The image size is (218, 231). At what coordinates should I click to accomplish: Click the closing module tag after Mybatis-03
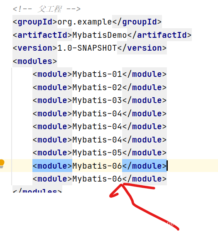[x=145, y=100]
